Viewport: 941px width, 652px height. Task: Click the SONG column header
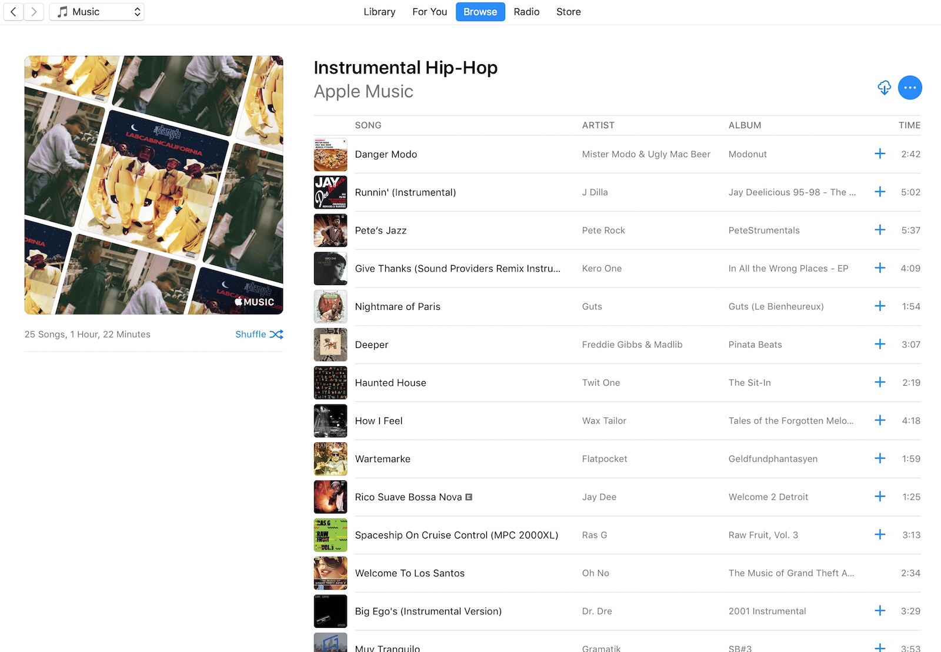coord(368,125)
